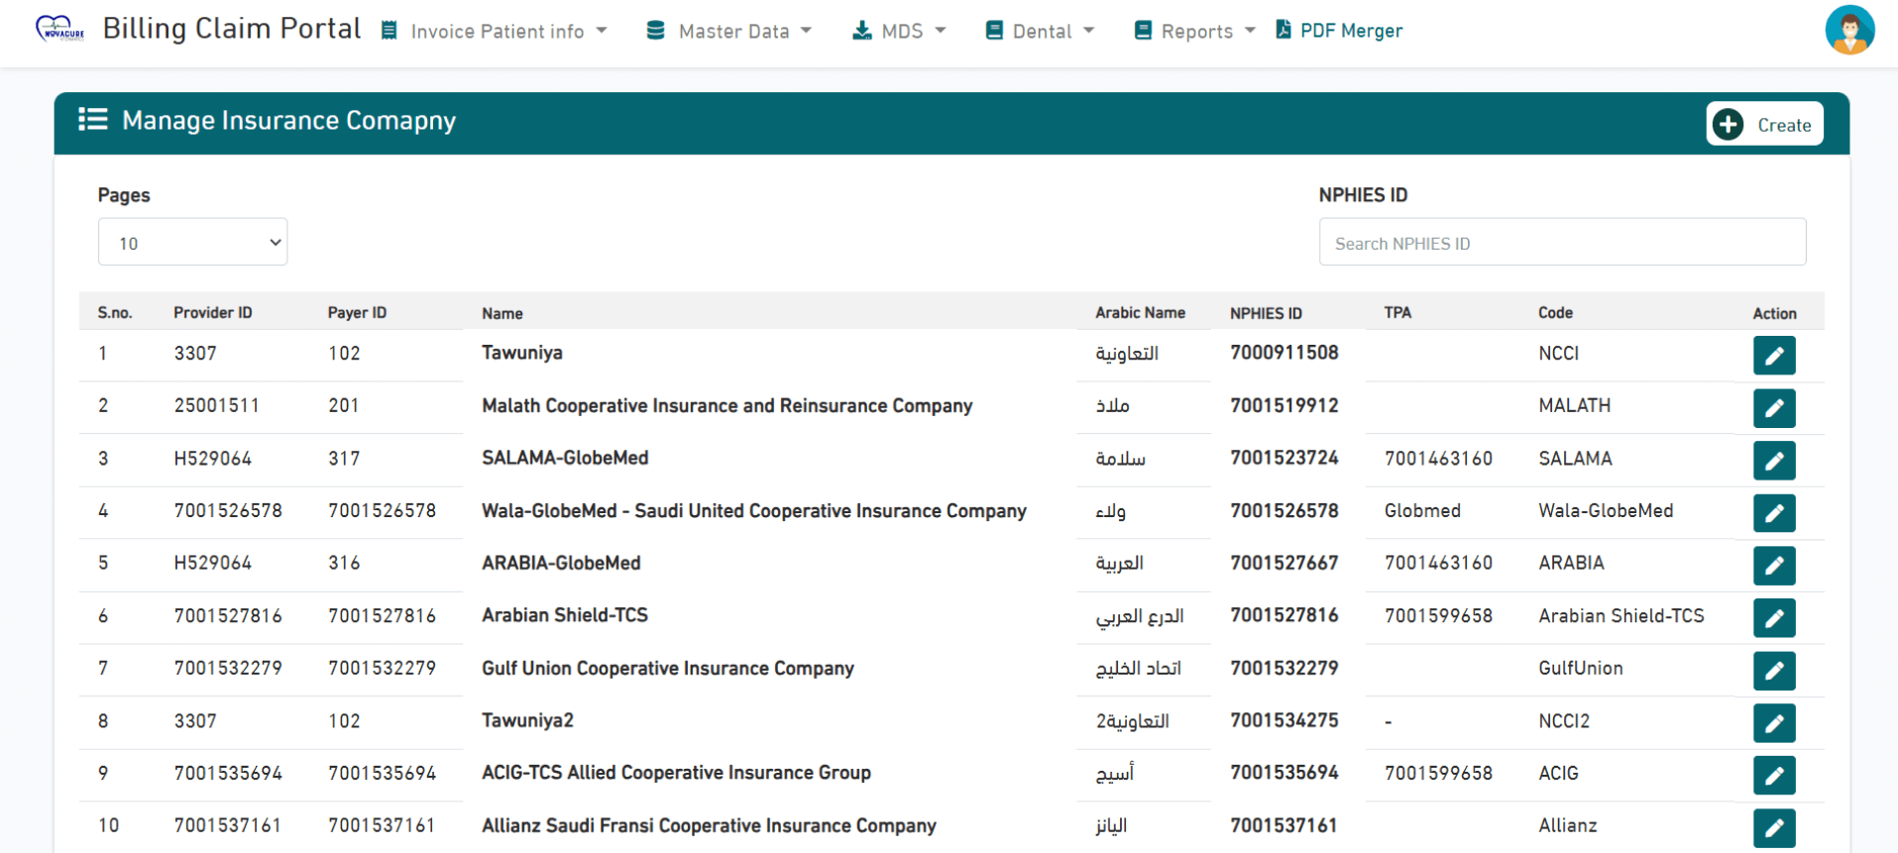Select Payer ID 317
Screen dimensions: 1898x853
point(344,459)
